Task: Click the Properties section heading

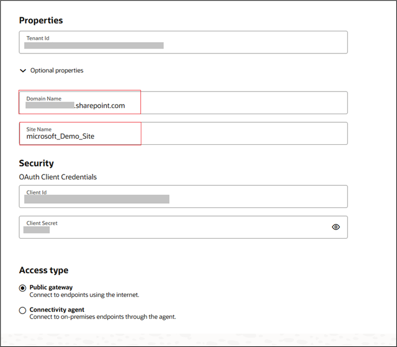Action: pos(41,20)
